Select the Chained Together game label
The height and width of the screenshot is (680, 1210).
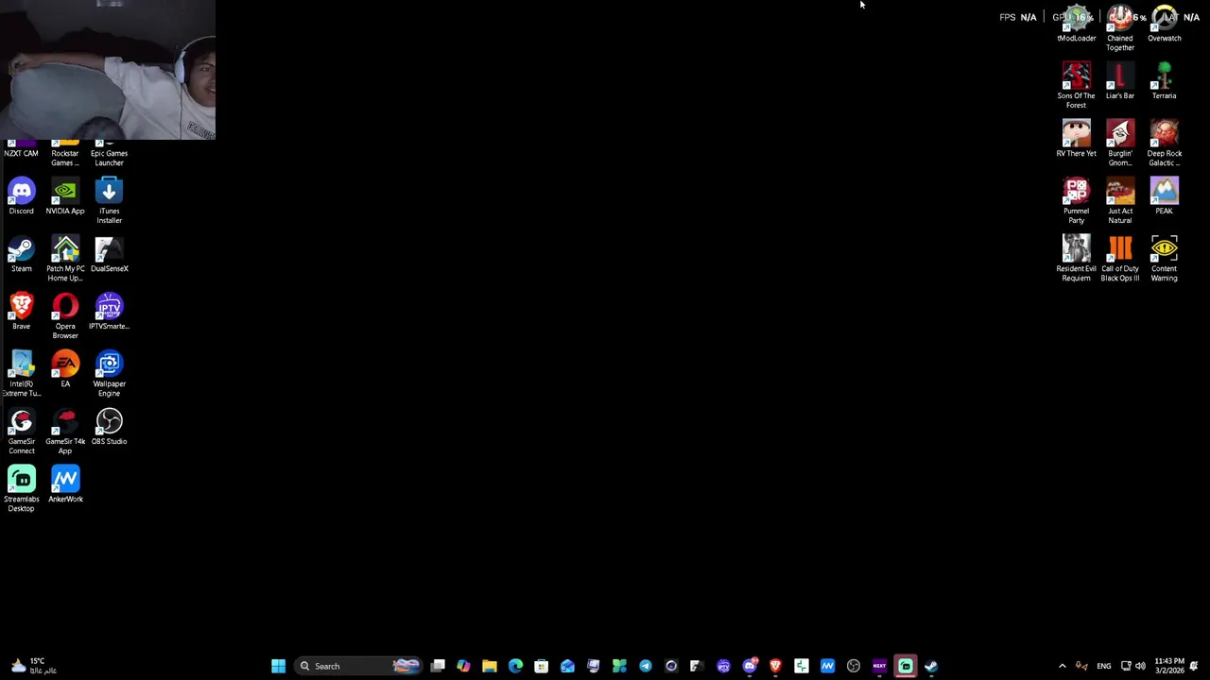(1120, 42)
